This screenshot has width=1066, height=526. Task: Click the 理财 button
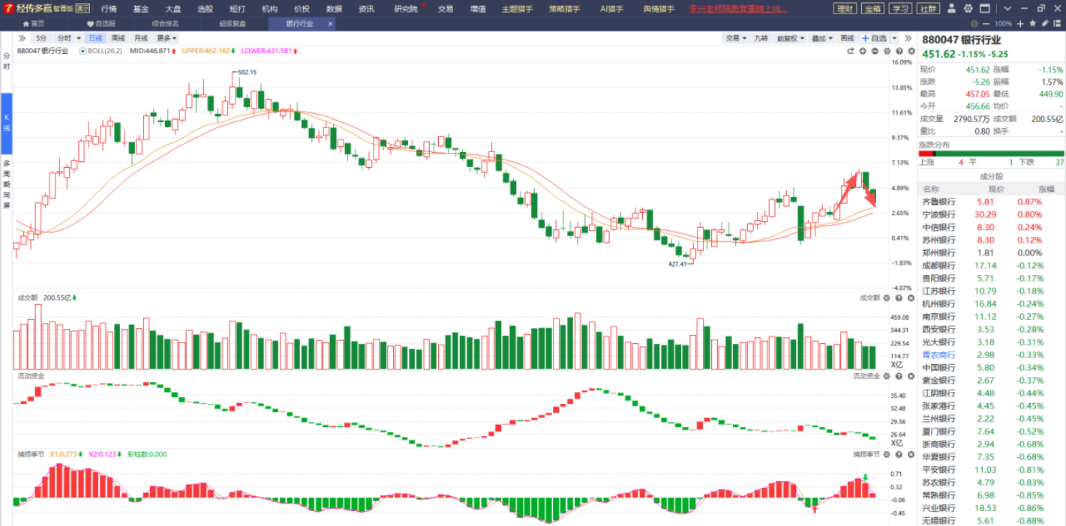845,9
